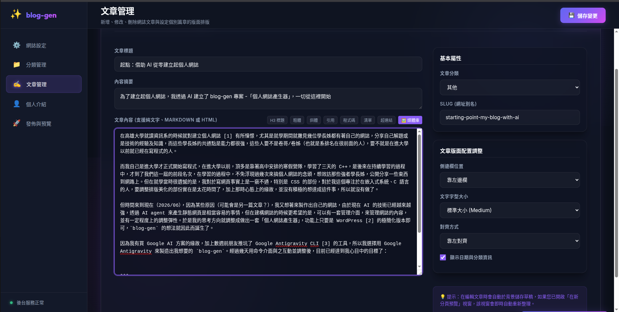Click the SLUG (網址別名) label
This screenshot has height=312, width=619.
click(458, 104)
